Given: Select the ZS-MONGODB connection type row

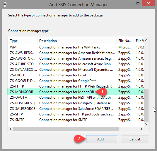Looking at the screenshot, I should pyautogui.click(x=76, y=92).
